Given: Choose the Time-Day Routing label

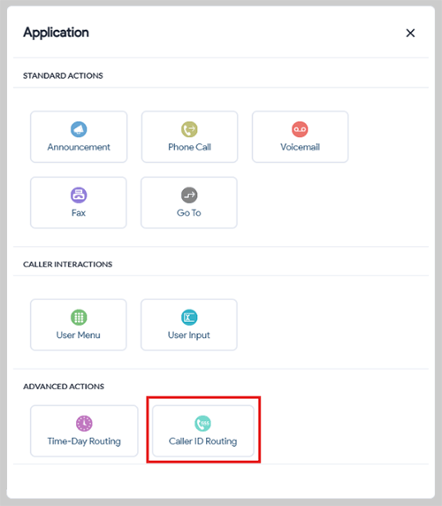Looking at the screenshot, I should tap(84, 441).
